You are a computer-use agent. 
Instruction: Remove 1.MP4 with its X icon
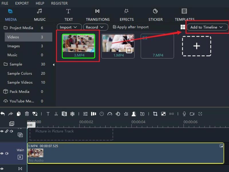coord(131,37)
